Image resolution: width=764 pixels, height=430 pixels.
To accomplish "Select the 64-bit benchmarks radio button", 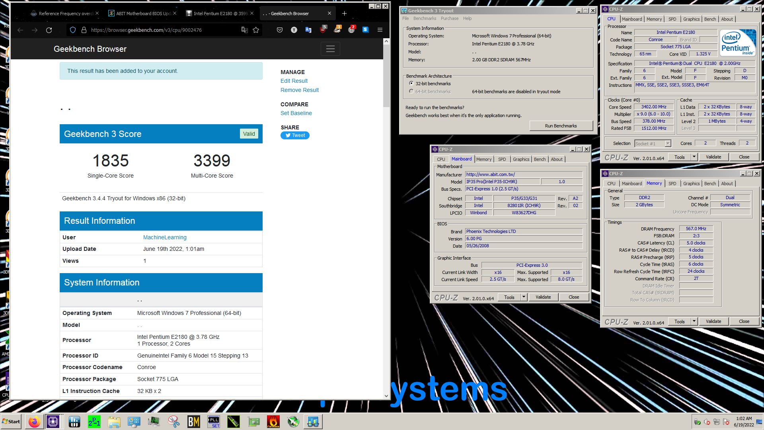I will coord(411,92).
